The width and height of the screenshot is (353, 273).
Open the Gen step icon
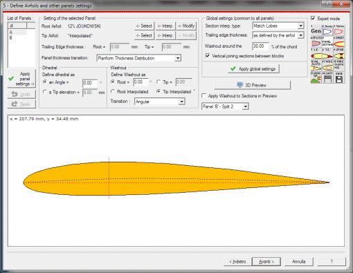click(316, 30)
